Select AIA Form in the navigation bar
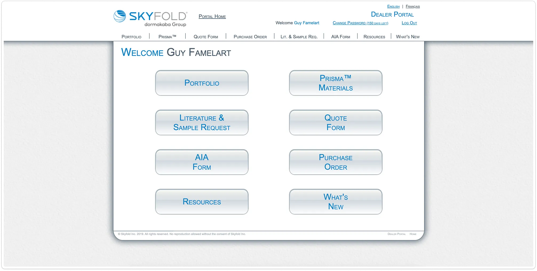Image resolution: width=537 pixels, height=271 pixels. (x=340, y=37)
